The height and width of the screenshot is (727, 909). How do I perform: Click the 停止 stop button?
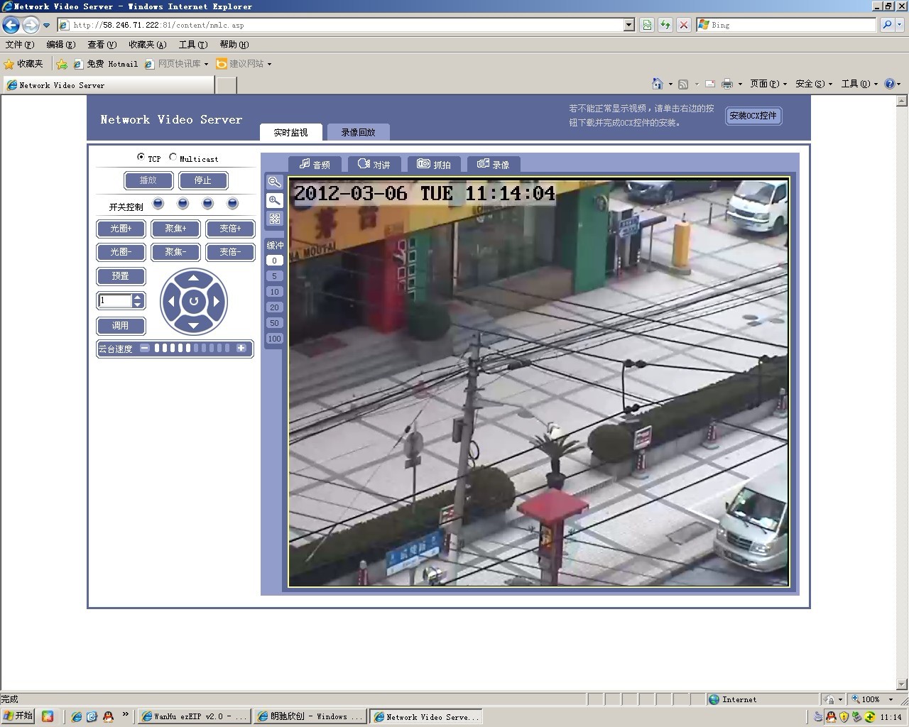202,180
